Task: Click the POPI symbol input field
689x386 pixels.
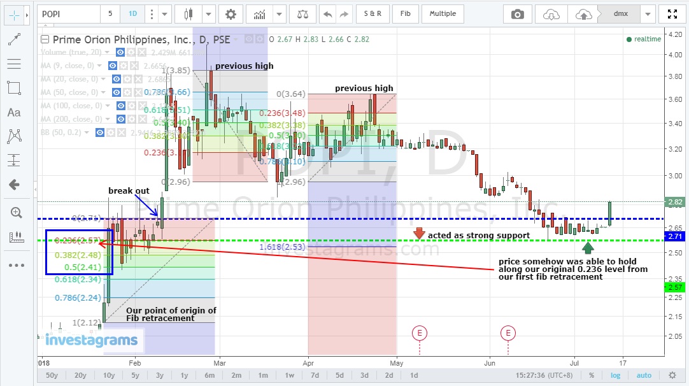Action: click(67, 13)
